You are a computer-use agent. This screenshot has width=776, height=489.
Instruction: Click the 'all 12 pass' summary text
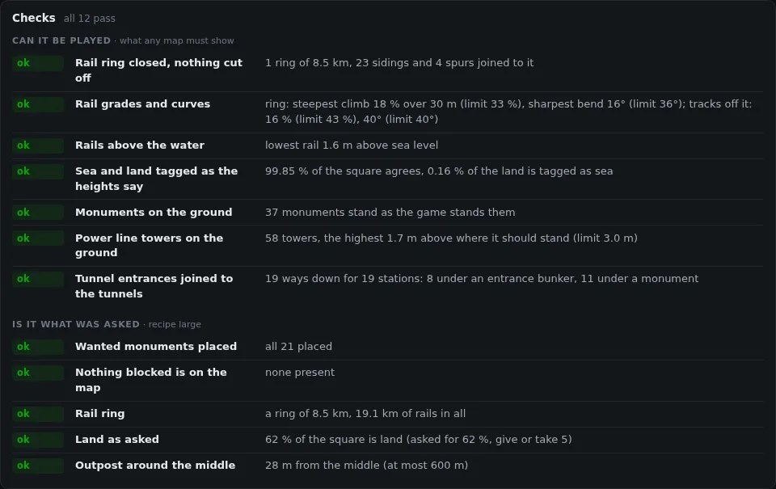[90, 19]
